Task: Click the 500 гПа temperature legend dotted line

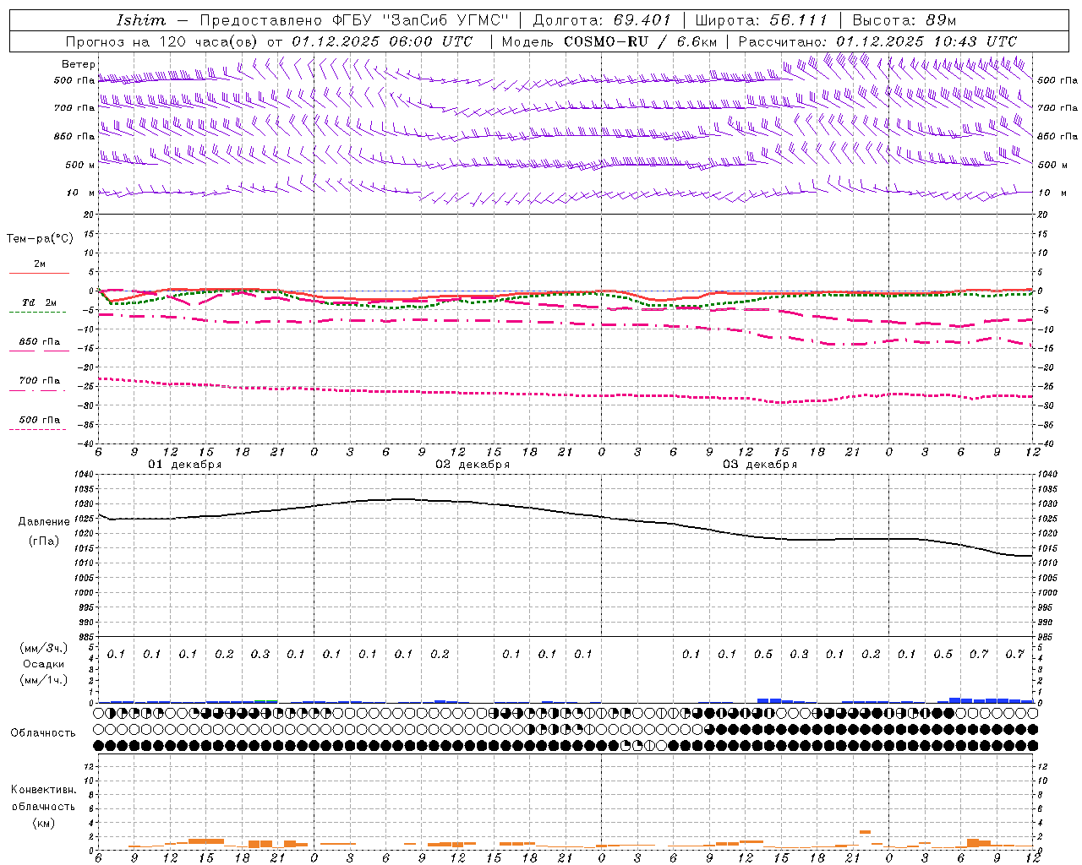Action: tap(38, 430)
